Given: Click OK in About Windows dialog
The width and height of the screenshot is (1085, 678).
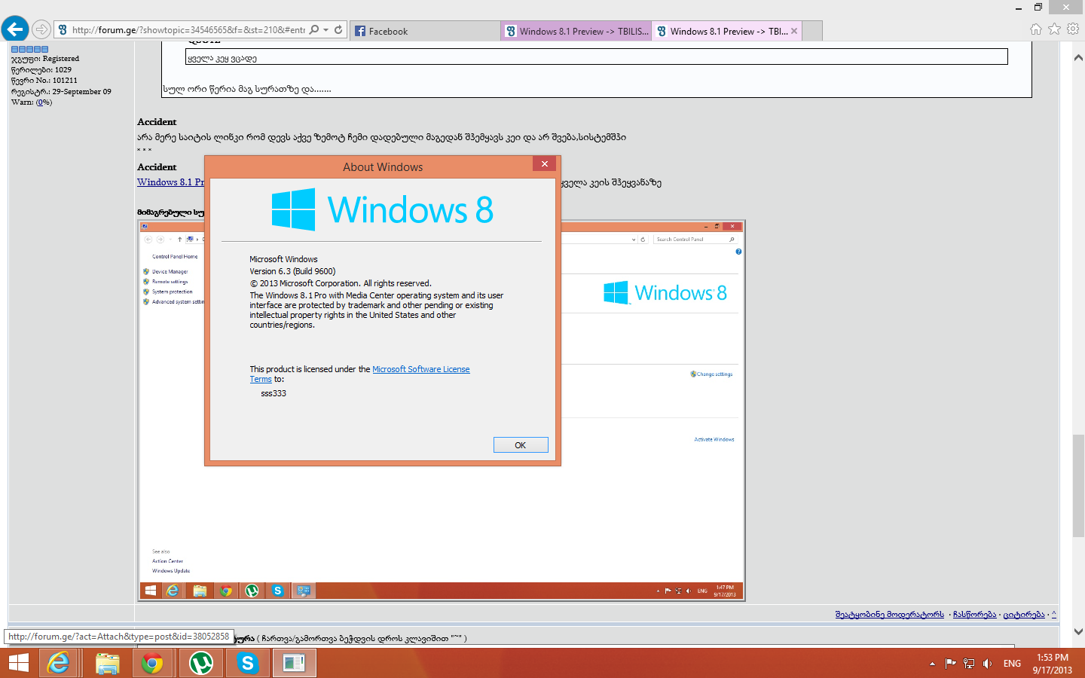Looking at the screenshot, I should (x=521, y=445).
